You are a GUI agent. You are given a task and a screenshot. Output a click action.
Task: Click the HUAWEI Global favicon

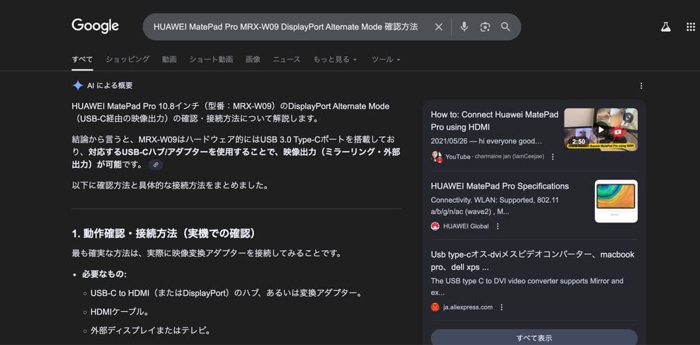point(436,226)
